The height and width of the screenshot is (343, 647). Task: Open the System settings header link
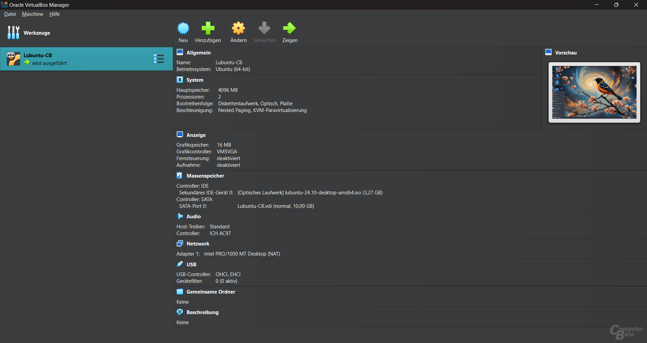[x=195, y=80]
